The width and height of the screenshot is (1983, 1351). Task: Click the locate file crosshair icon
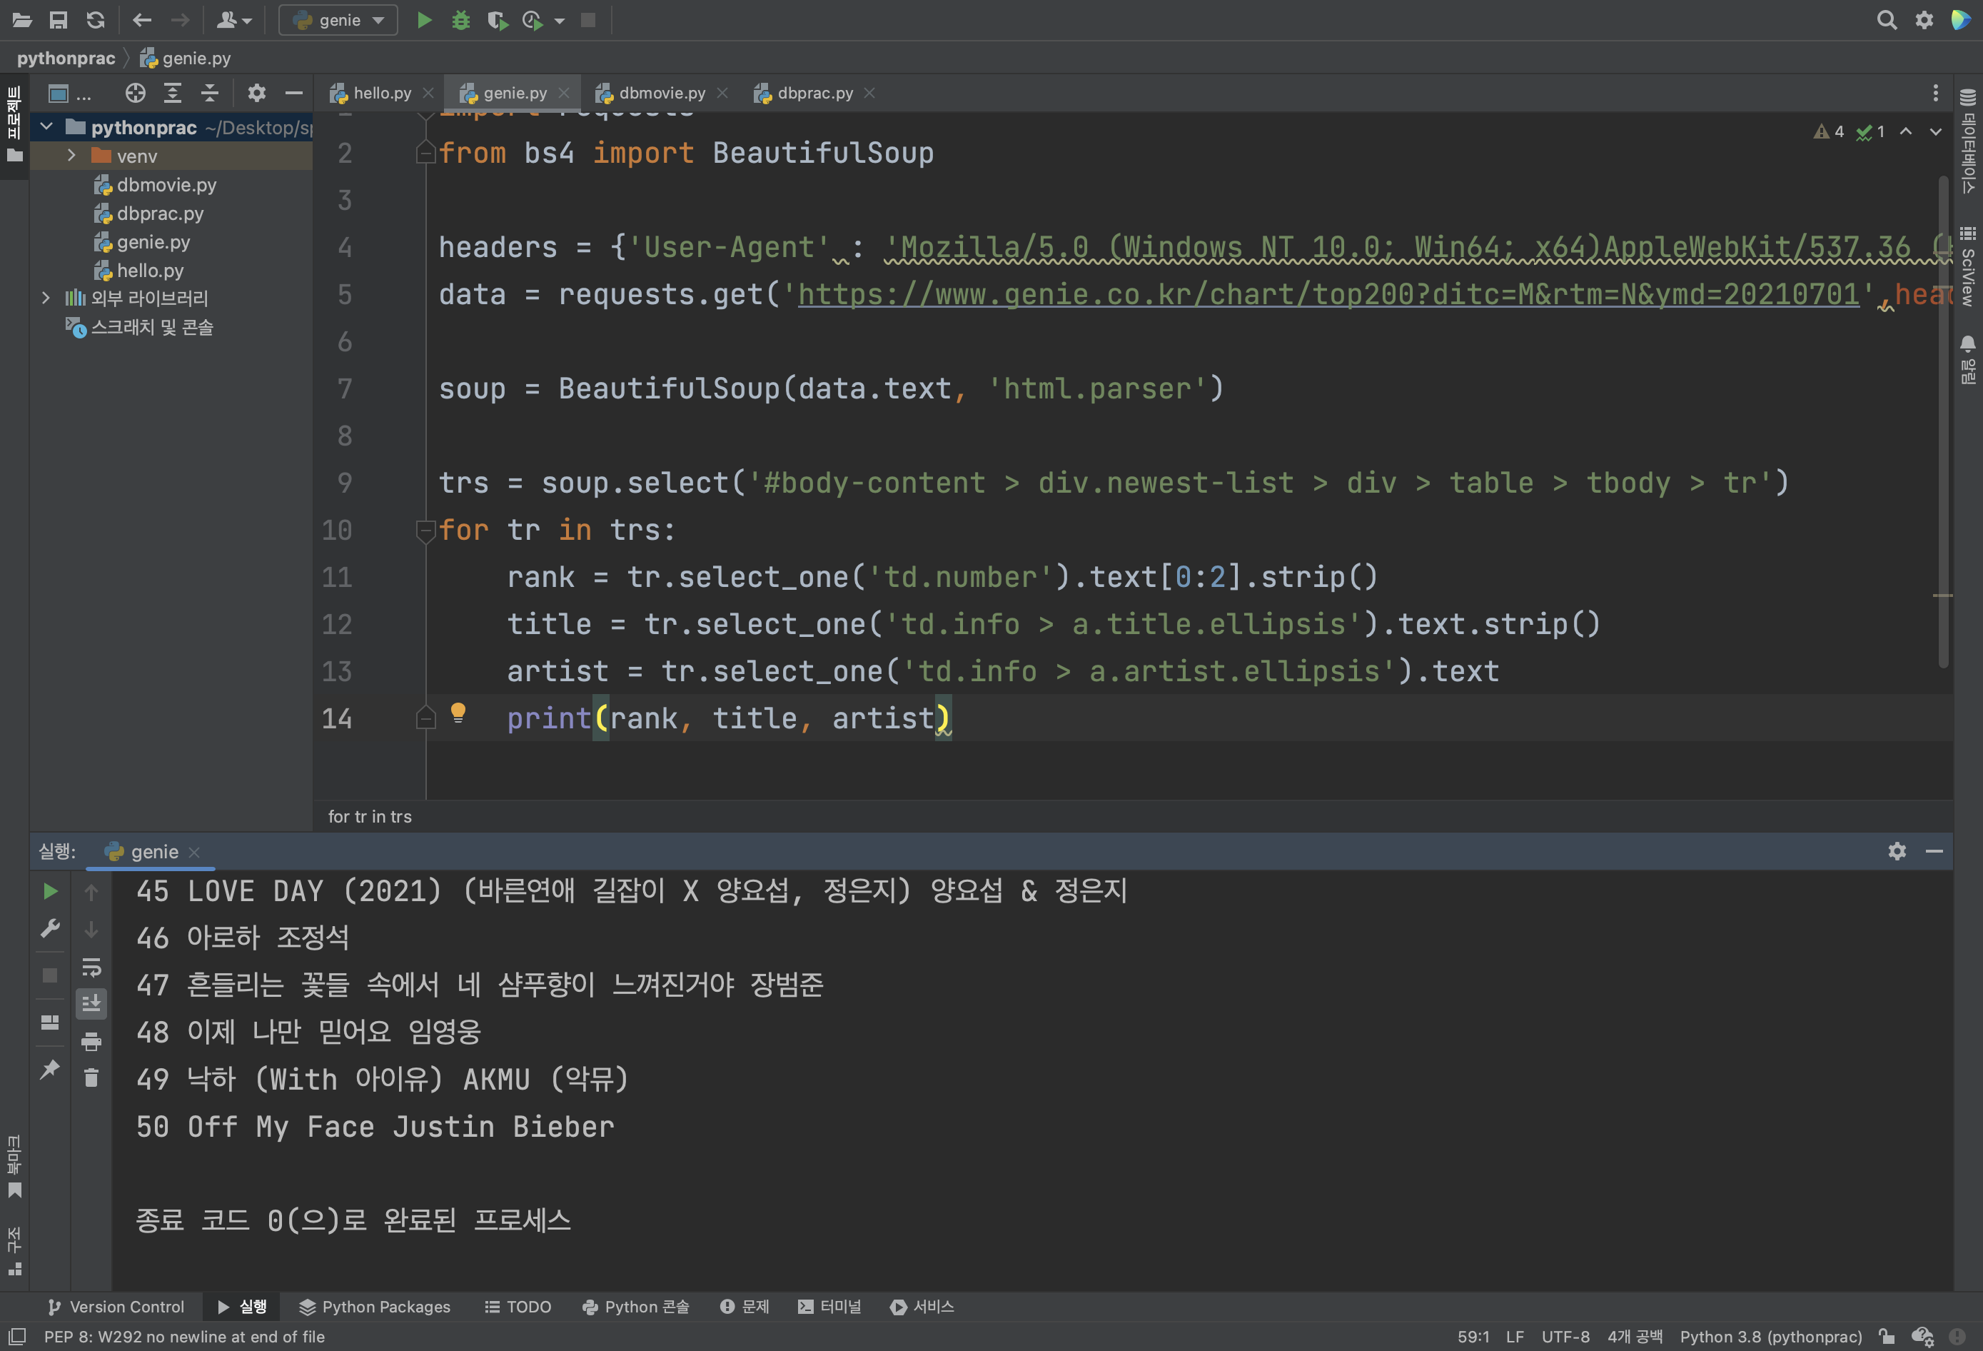135,93
